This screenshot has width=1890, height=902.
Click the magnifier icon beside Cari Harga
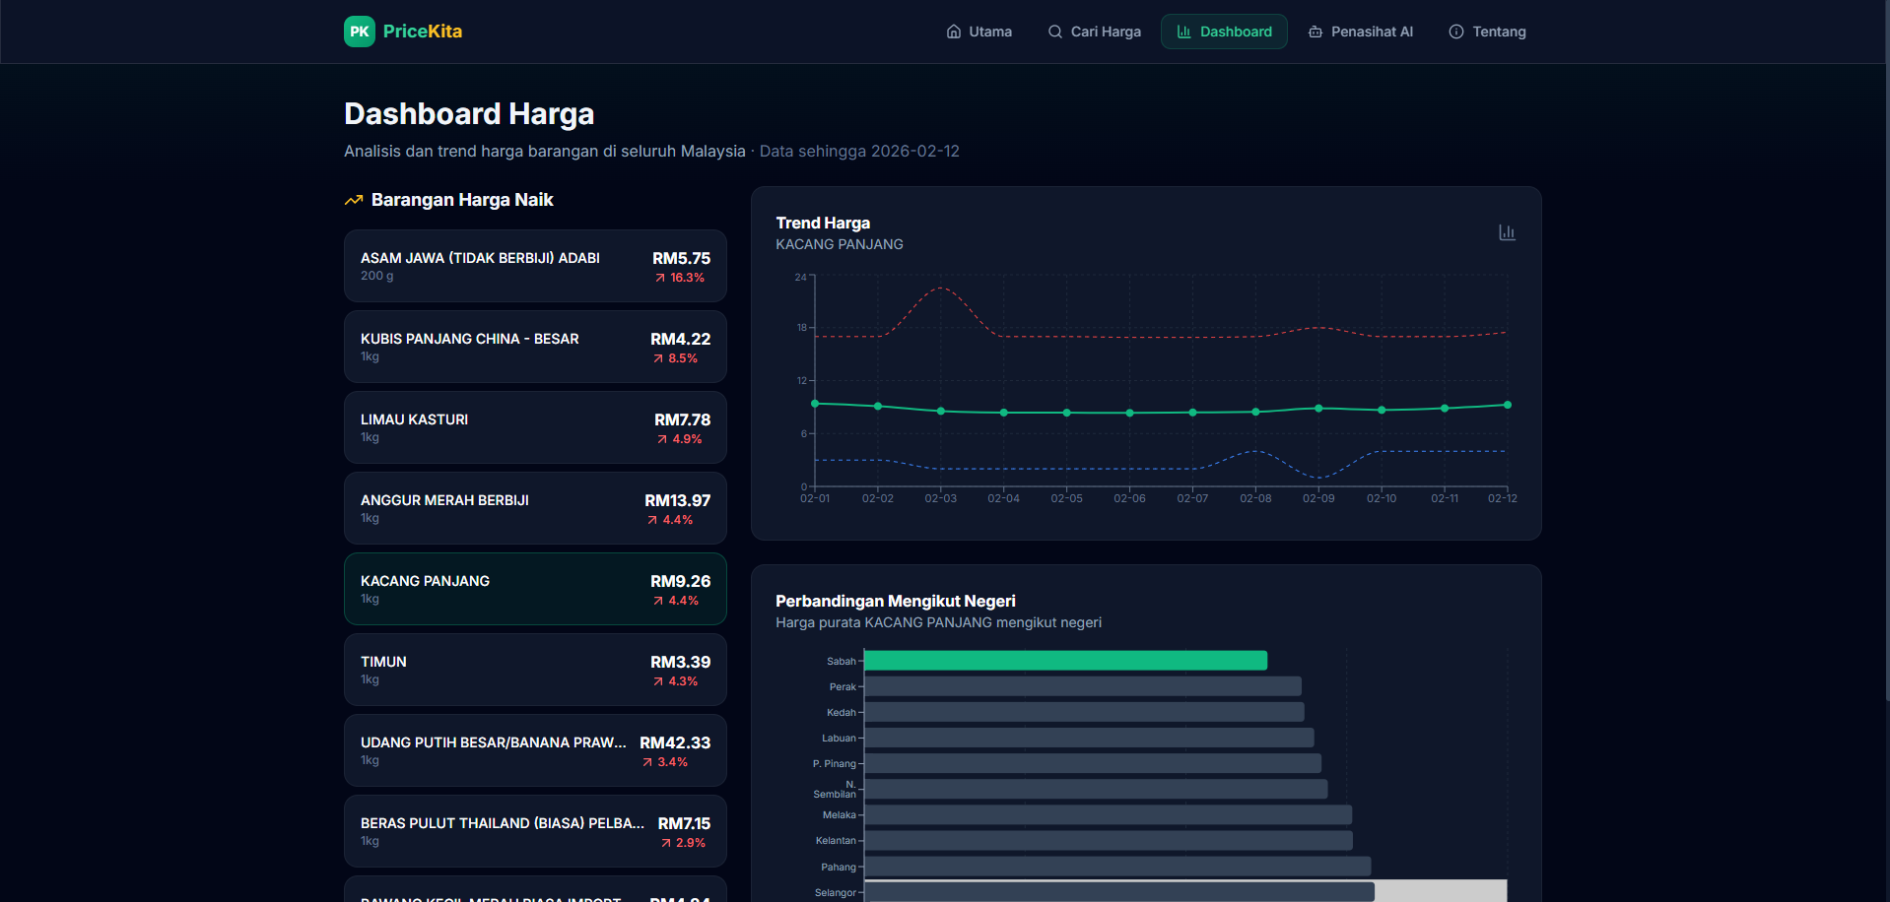click(1054, 32)
